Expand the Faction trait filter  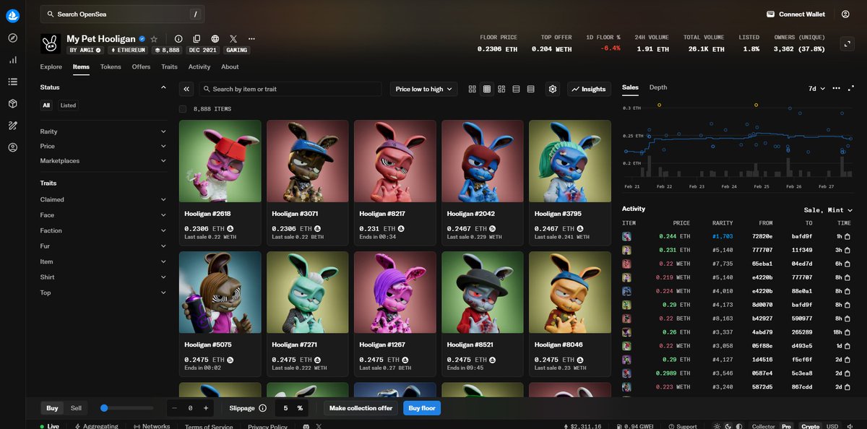point(103,230)
